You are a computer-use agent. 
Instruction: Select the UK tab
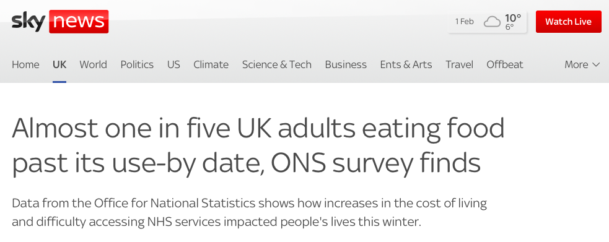[59, 64]
